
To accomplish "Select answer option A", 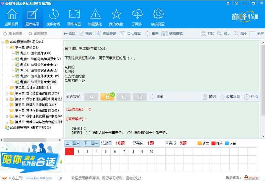I will point(91,97).
